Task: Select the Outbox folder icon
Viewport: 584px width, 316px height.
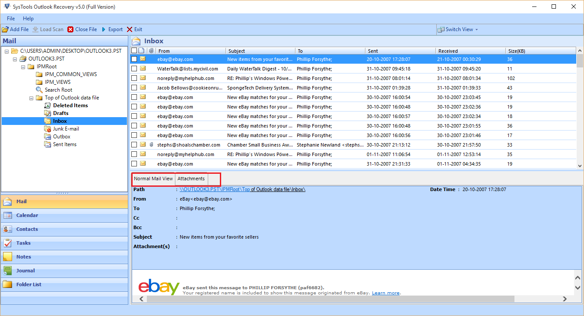Action: (48, 137)
